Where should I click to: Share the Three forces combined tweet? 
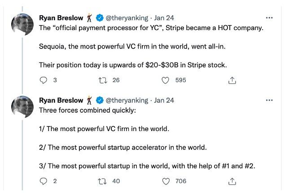232,181
